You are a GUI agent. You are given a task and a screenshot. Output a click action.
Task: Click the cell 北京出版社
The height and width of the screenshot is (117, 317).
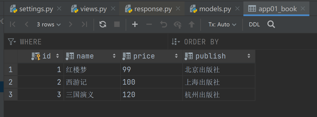click(x=219, y=70)
